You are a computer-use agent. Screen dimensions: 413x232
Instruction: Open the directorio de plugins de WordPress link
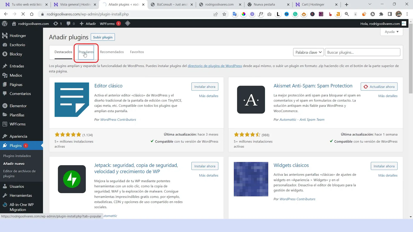click(215, 66)
